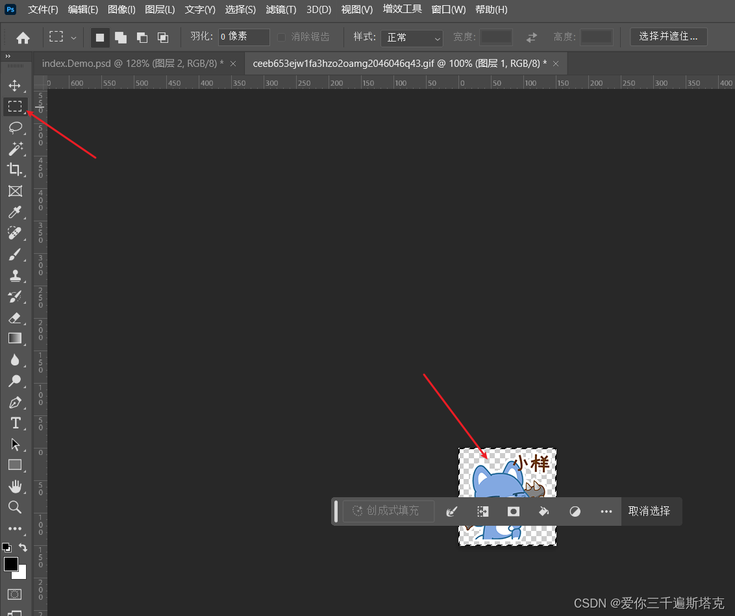Select the Eyedropper tool
Viewport: 735px width, 616px height.
15,212
